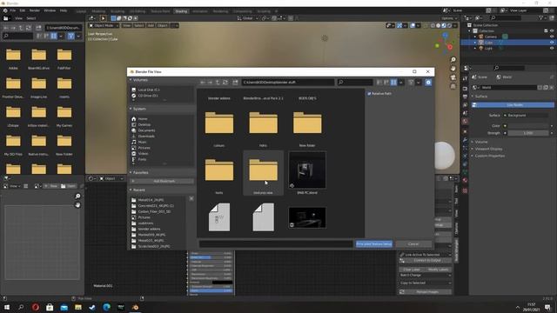Open the Edit menu
This screenshot has height=313, width=557.
tap(23, 10)
